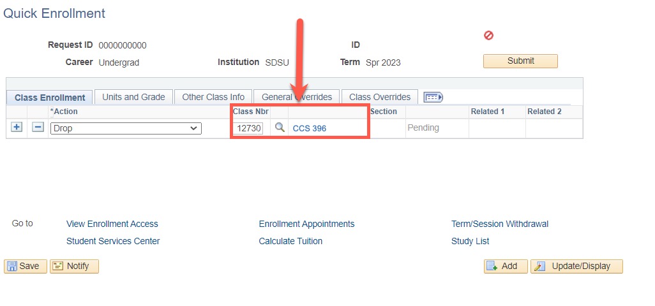This screenshot has height=306, width=655.
Task: Select the General Overrides tab
Action: coord(297,97)
